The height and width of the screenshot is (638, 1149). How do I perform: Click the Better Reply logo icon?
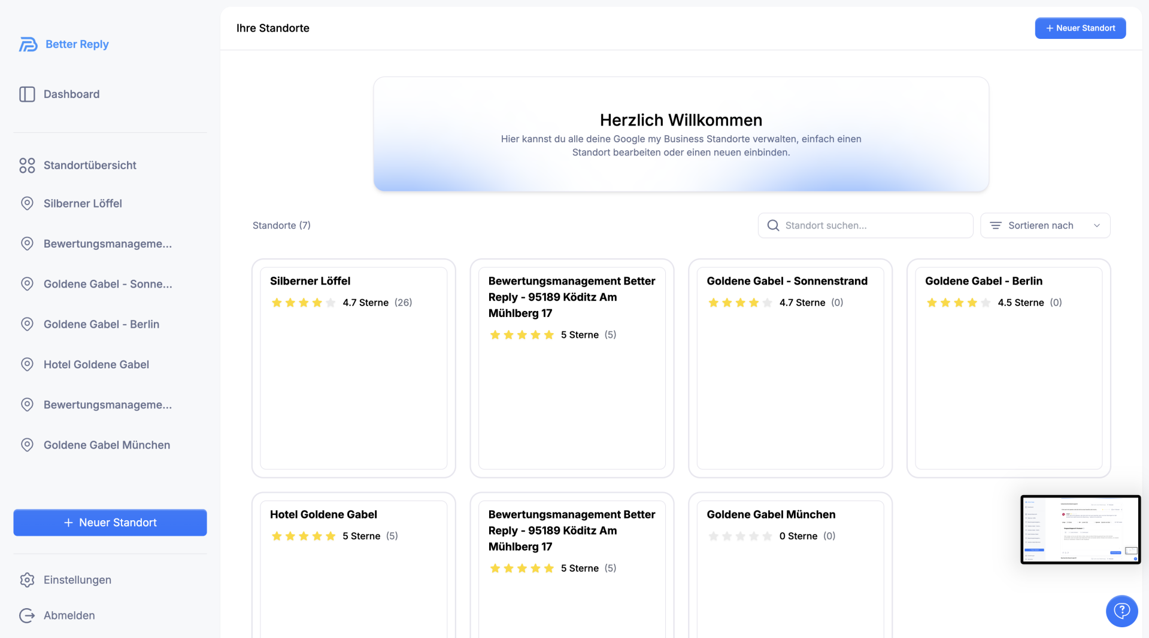tap(28, 44)
